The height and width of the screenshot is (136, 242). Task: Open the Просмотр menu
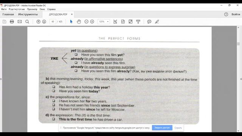[x=32, y=9]
